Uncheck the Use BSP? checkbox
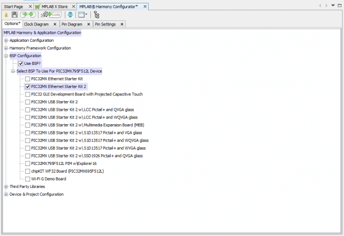344x236 pixels. (x=21, y=64)
